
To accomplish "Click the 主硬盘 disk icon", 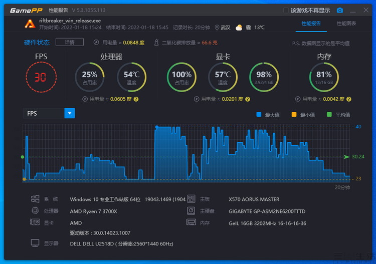I will (191, 210).
